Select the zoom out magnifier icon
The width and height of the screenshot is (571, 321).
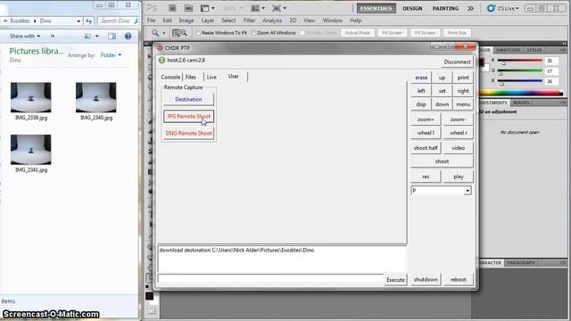(184, 33)
